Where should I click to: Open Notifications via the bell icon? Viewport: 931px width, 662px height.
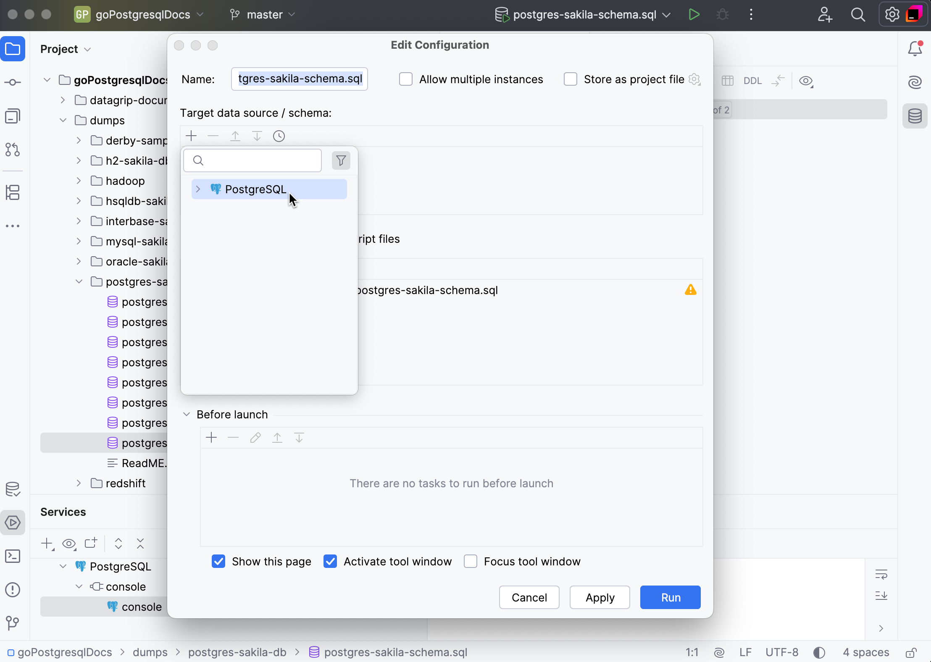tap(915, 48)
